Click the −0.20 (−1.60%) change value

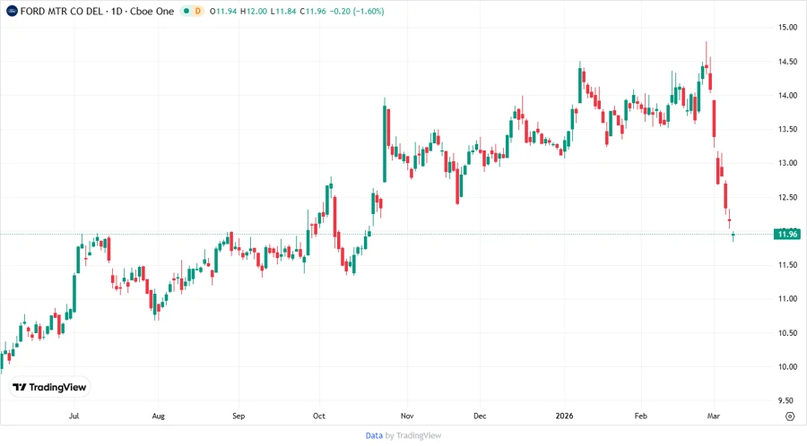[x=357, y=11]
